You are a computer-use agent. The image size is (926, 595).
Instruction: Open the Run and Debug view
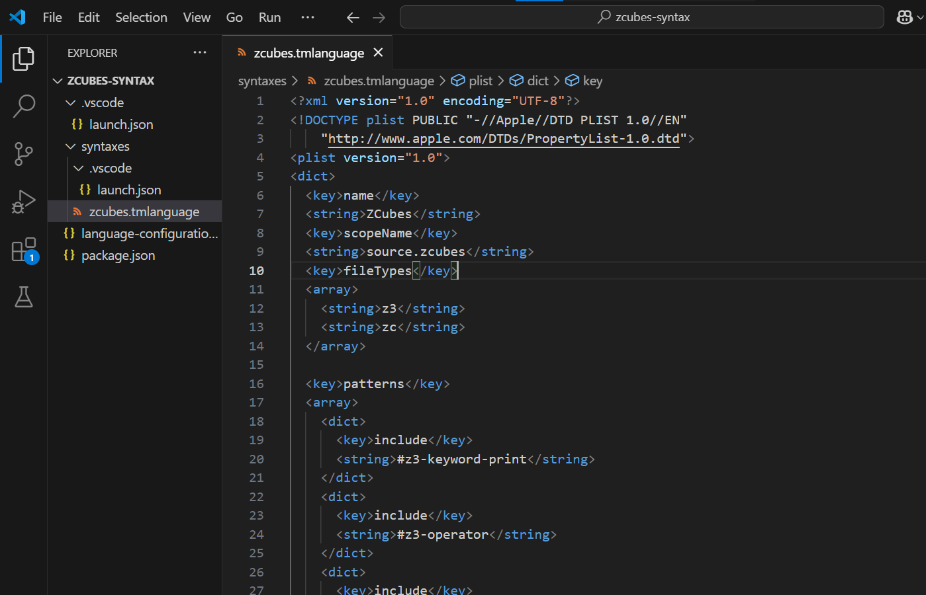pyautogui.click(x=24, y=202)
